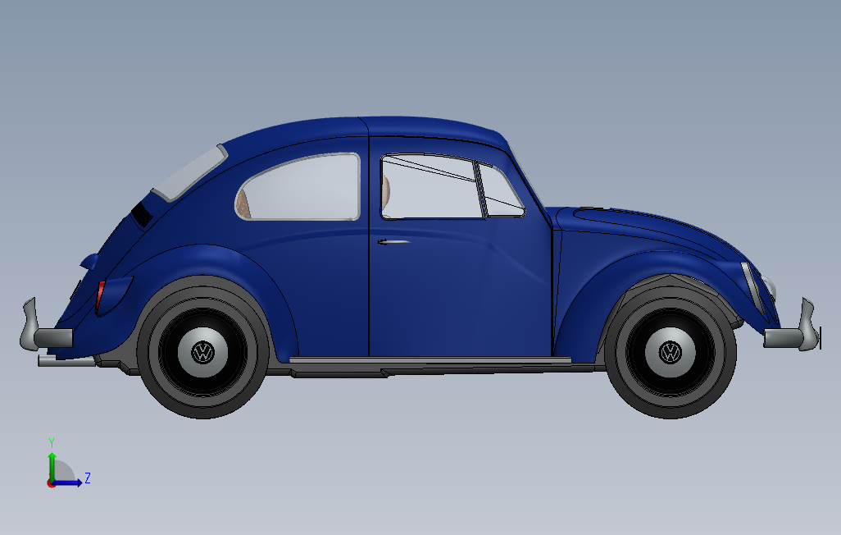Click the blue Z axis arrow of the triad

click(x=67, y=482)
